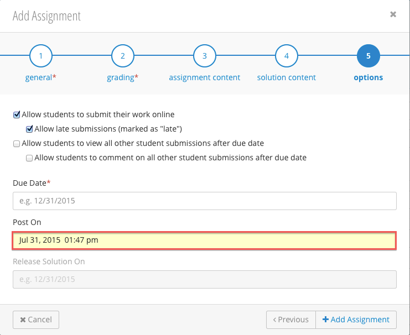Click step 1 circle in wizard

pos(41,56)
